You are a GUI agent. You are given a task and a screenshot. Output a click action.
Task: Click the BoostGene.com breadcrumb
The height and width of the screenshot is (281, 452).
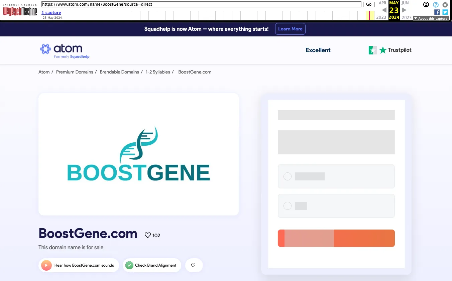click(195, 72)
